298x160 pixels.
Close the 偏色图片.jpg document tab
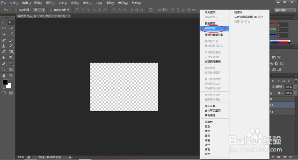click(69, 16)
